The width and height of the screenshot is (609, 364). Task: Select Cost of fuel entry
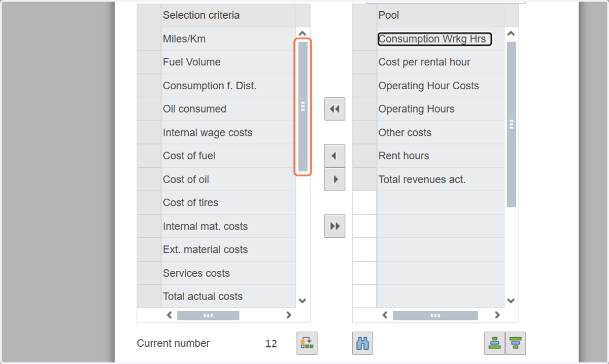228,156
